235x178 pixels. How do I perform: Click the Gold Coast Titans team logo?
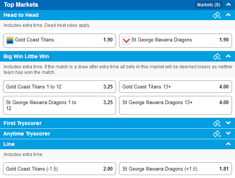[x=10, y=41]
